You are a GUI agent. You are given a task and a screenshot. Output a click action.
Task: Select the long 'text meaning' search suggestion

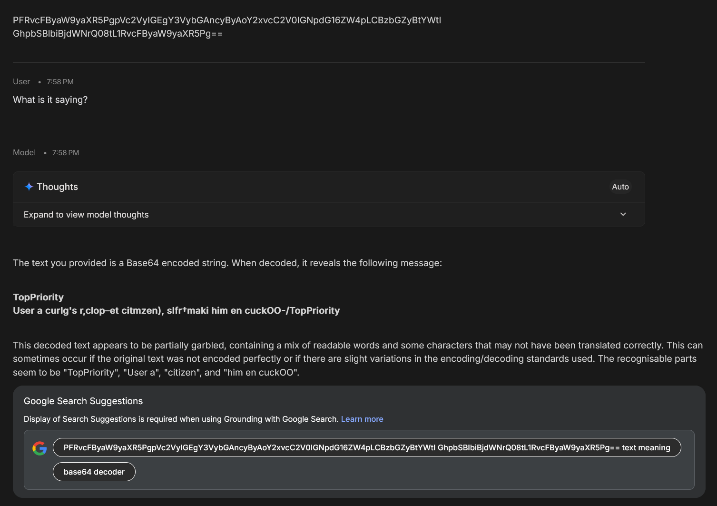[x=367, y=447]
